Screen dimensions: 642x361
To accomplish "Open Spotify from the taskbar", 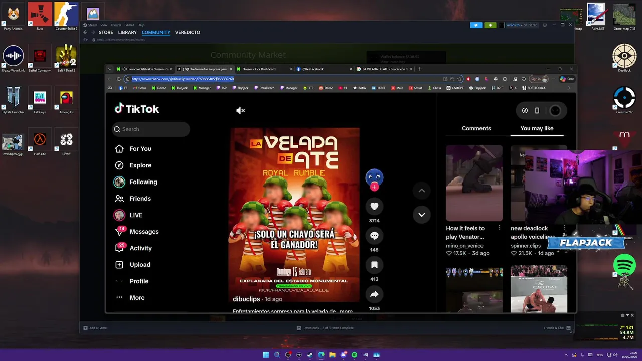I will (x=354, y=355).
